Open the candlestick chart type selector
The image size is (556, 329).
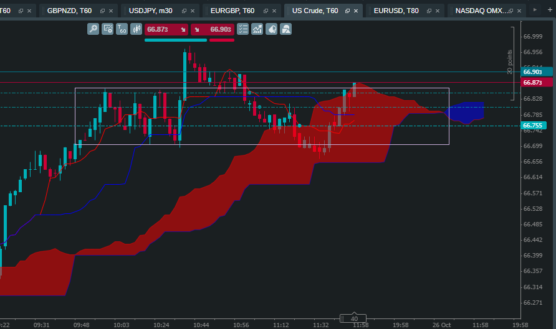pos(136,29)
